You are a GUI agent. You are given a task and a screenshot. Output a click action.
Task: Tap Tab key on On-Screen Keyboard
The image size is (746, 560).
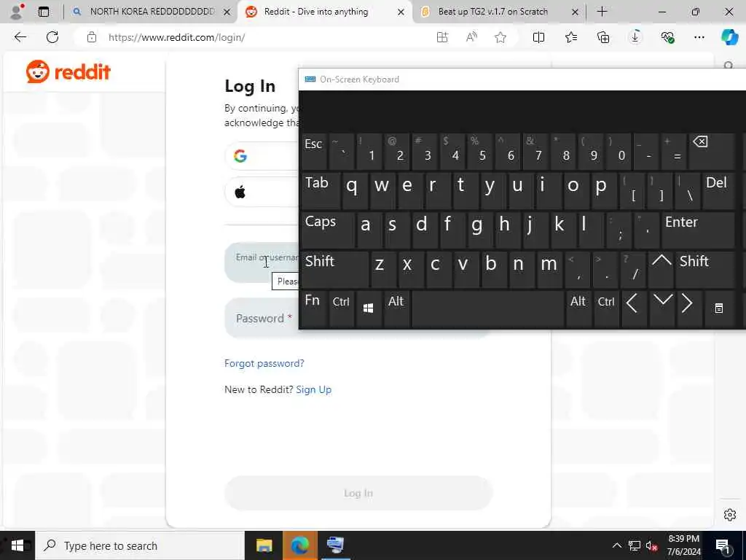pyautogui.click(x=321, y=190)
